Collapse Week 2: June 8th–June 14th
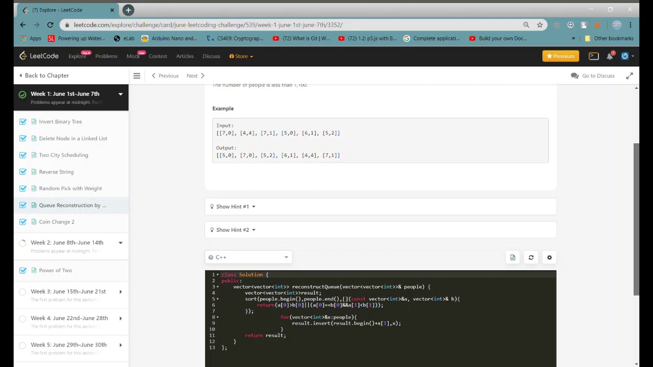 click(120, 243)
